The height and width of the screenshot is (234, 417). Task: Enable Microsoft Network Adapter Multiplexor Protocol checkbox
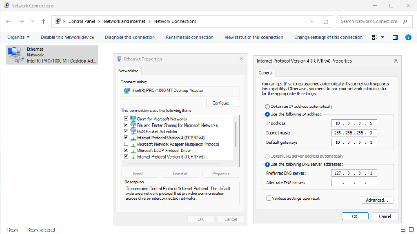[x=126, y=144]
